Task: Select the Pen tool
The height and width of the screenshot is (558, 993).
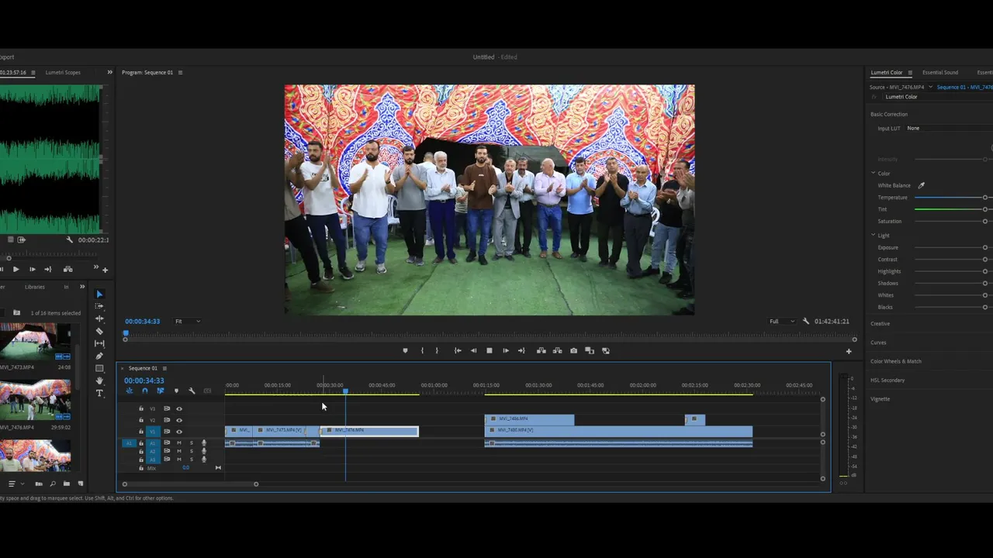Action: click(x=99, y=356)
